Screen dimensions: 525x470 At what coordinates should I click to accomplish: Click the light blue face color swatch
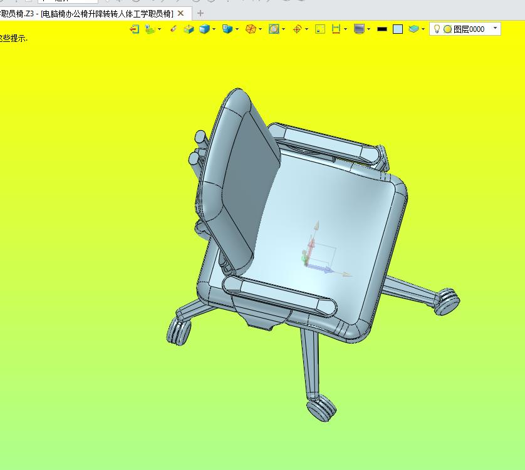[x=398, y=29]
